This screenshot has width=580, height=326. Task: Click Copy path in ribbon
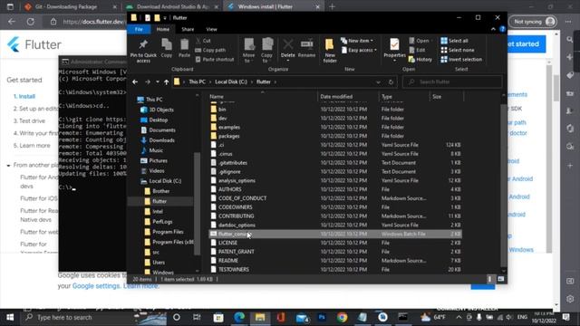click(x=210, y=50)
